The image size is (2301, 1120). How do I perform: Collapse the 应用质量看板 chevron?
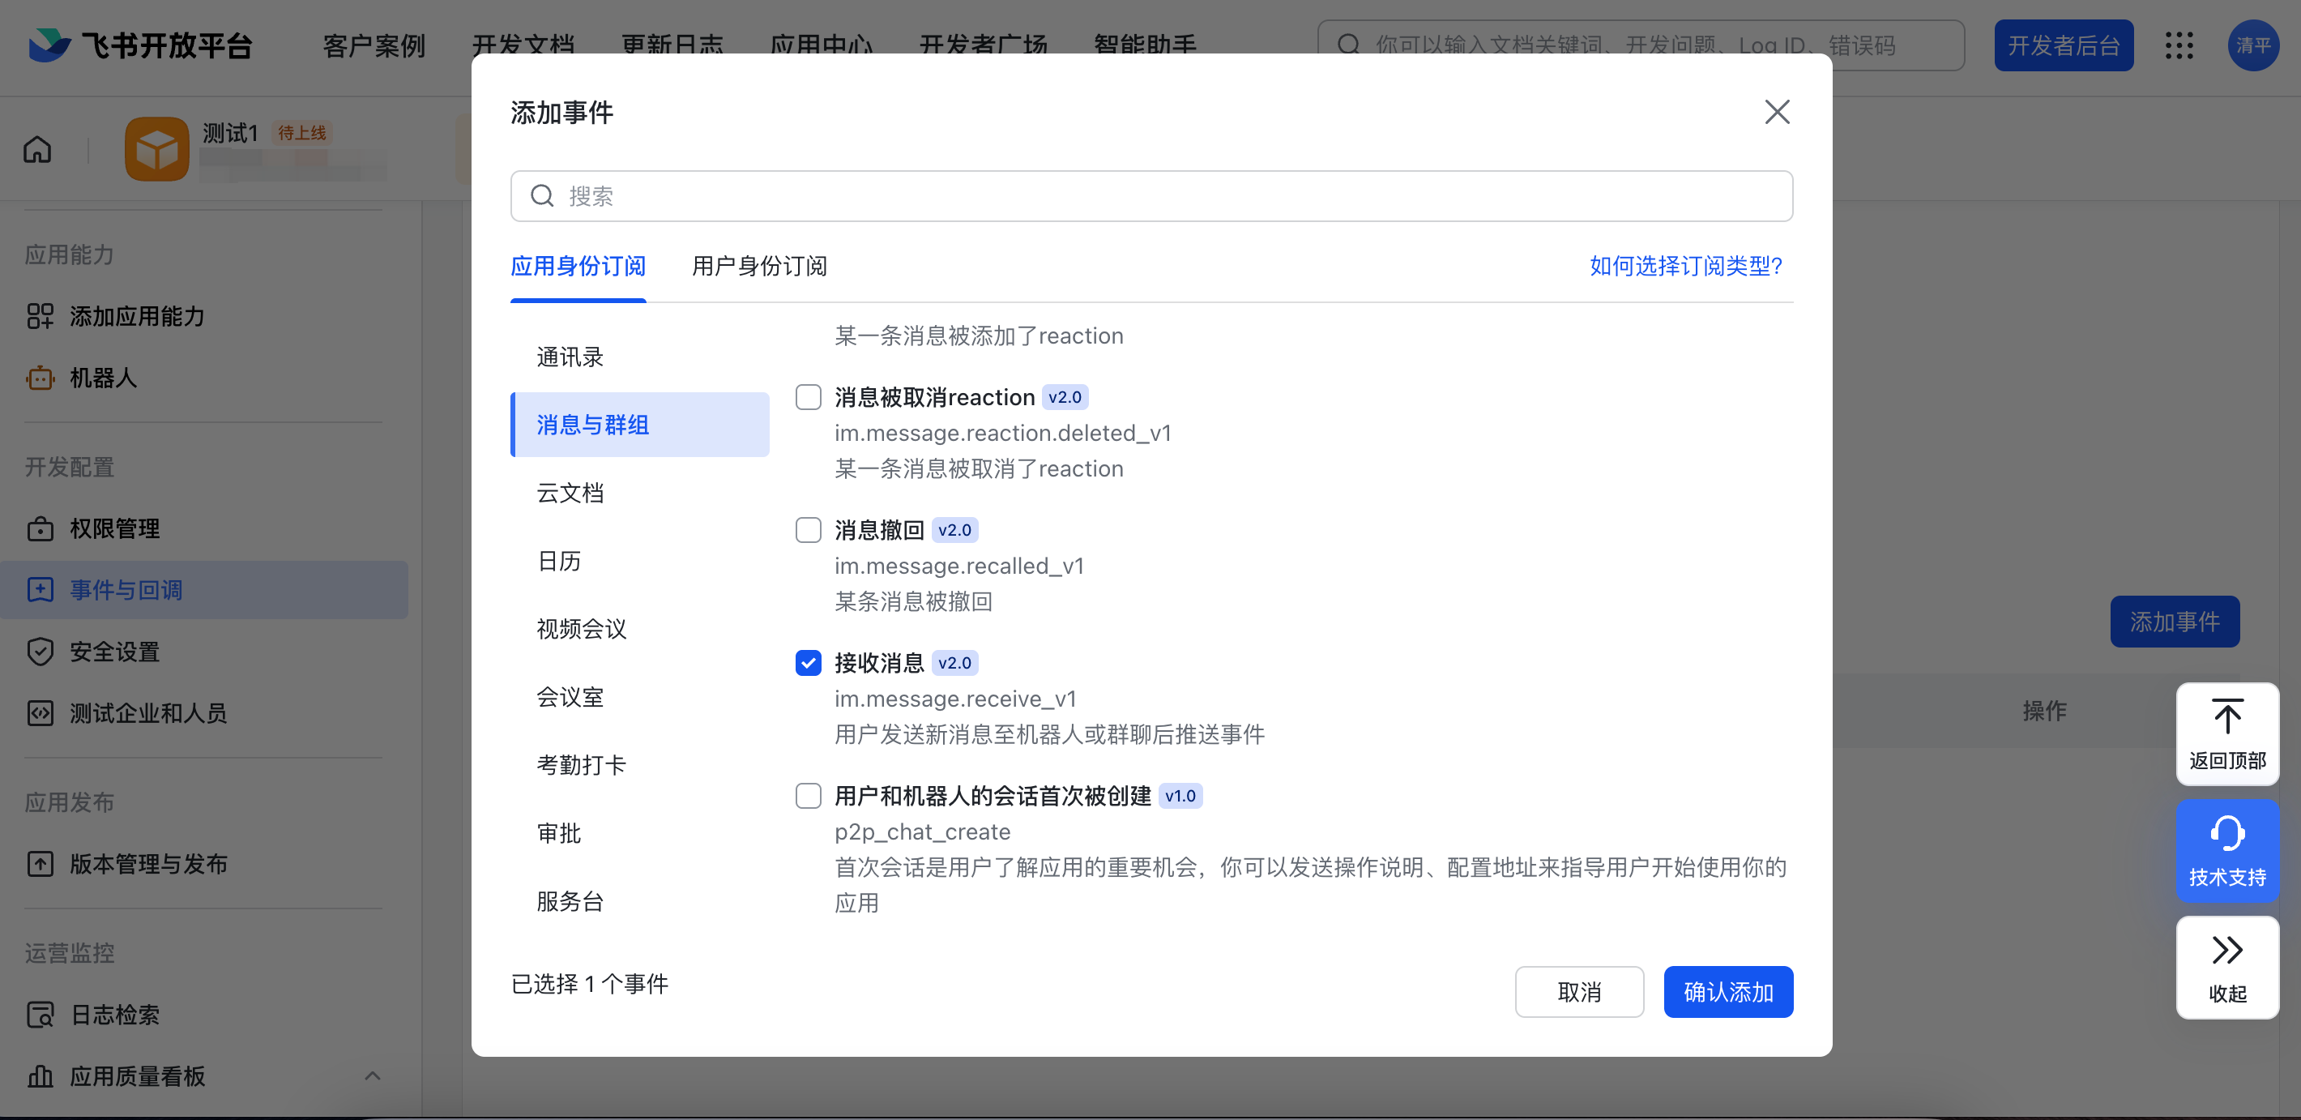coord(373,1076)
